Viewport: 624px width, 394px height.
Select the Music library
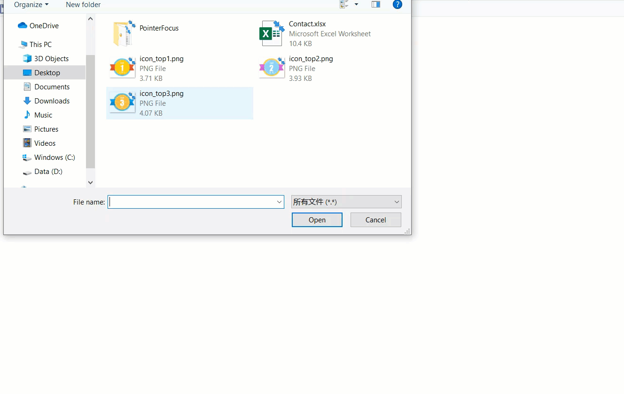click(44, 115)
